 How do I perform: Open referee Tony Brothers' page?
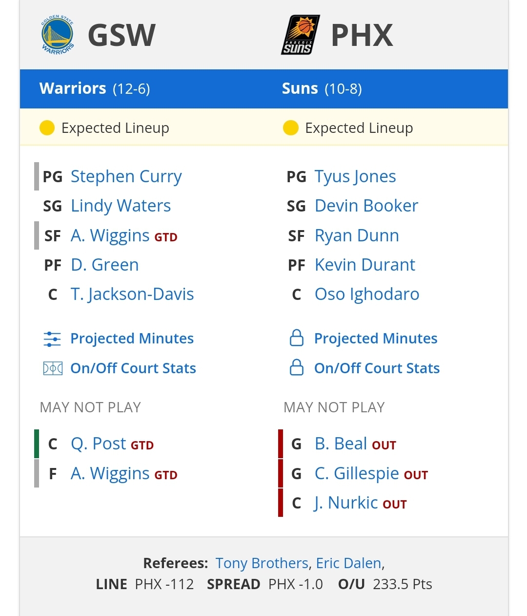click(x=262, y=563)
